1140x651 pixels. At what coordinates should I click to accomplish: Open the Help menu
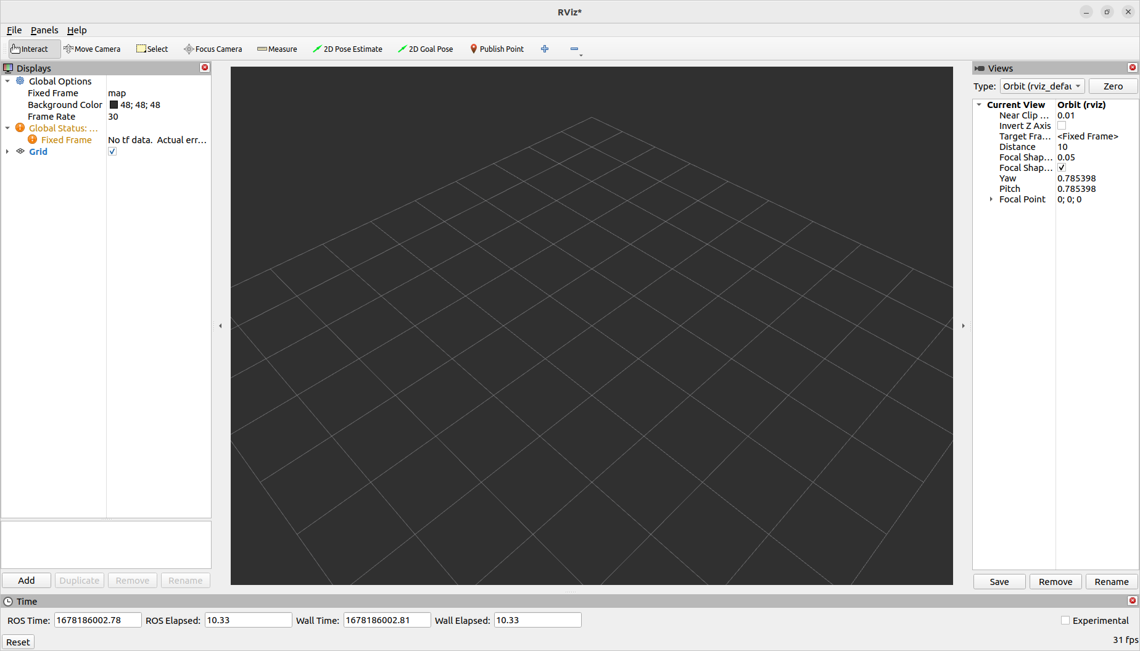(77, 30)
